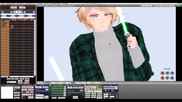The width and height of the screenshot is (182, 102).
Task: Click blue Z-axis move icon
Action: [172, 78]
